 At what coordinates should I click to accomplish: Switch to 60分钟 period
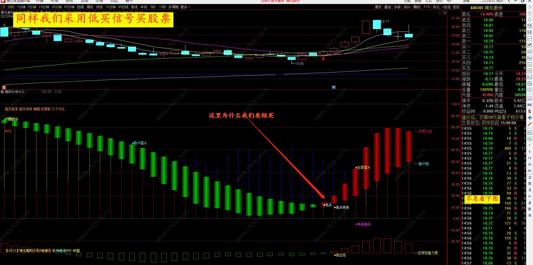69,7
